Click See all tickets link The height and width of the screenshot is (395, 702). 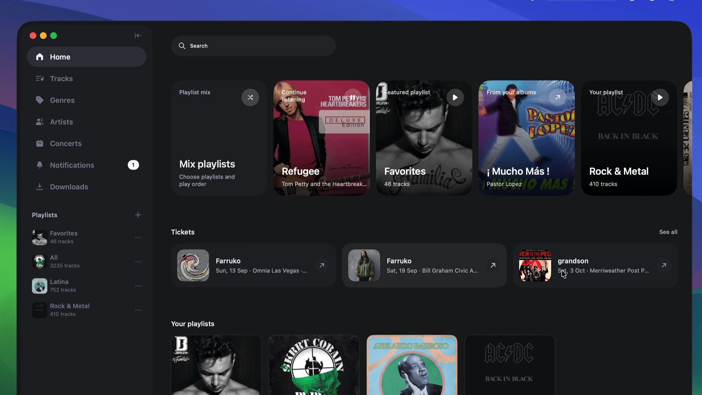[668, 232]
